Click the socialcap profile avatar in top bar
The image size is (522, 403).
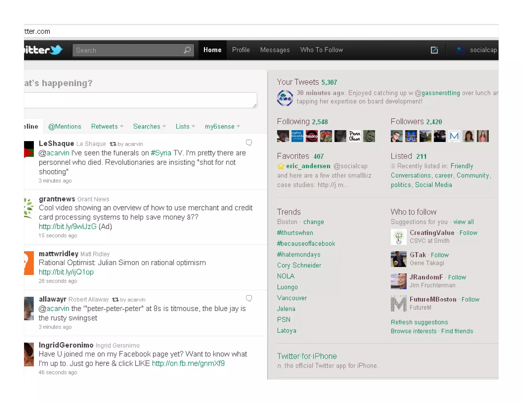[x=460, y=50]
